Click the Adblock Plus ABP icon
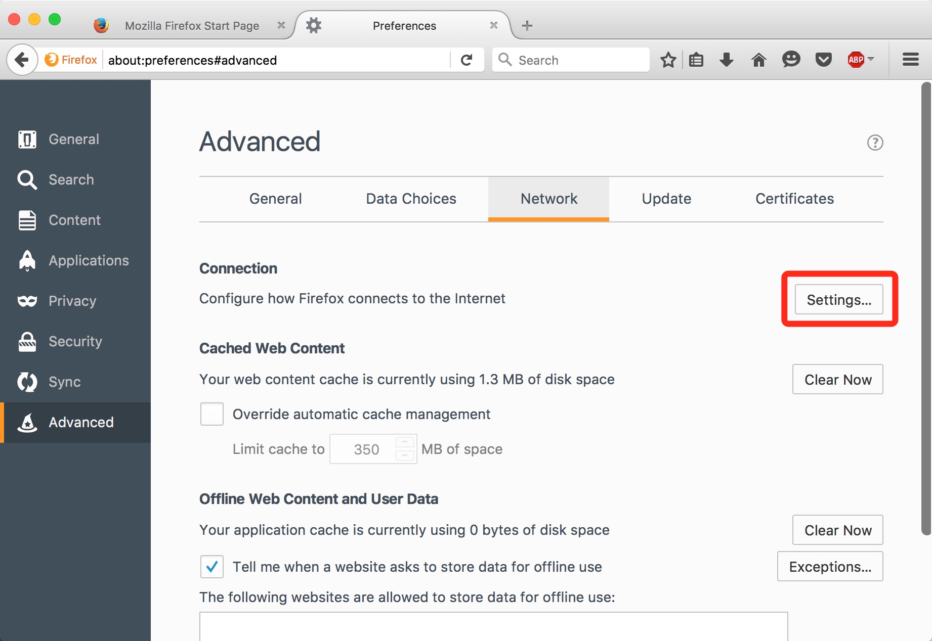The height and width of the screenshot is (641, 932). [856, 60]
